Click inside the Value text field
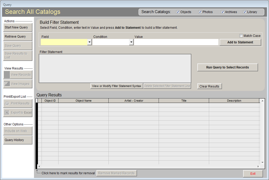269x180 pixels. point(175,42)
